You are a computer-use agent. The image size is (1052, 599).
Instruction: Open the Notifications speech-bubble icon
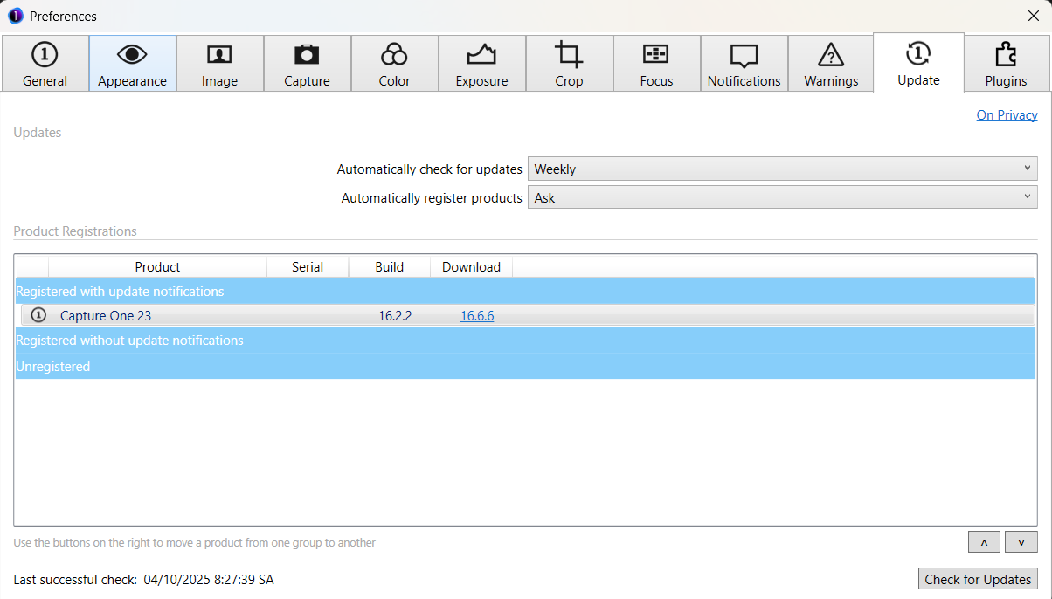coord(744,54)
